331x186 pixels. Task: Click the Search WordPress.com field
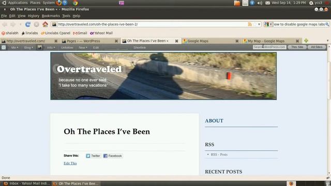[269, 47]
